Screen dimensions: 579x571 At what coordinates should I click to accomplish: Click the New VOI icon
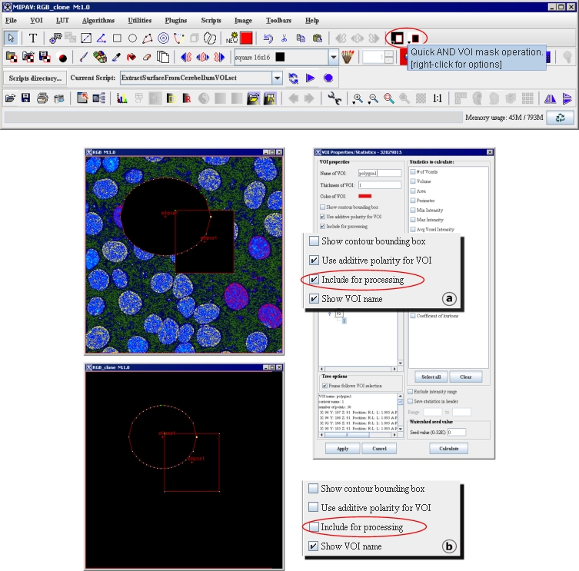[x=231, y=38]
